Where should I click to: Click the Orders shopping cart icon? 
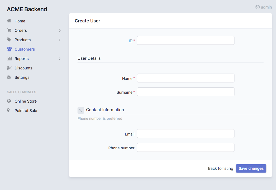pos(9,30)
